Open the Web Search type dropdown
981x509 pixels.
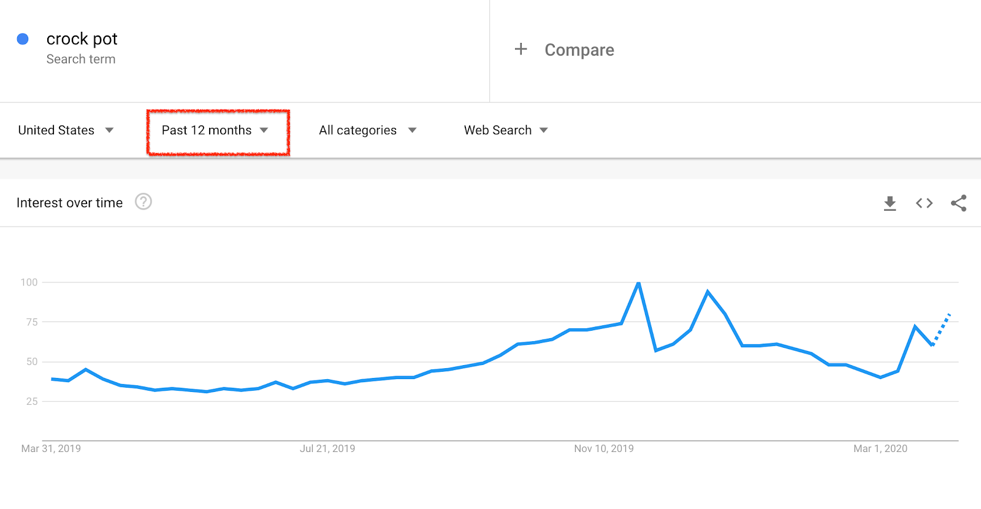point(506,130)
